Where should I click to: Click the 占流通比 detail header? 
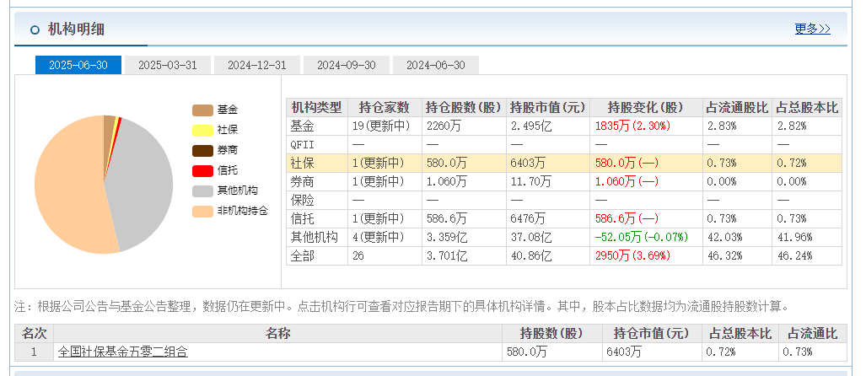(x=812, y=334)
